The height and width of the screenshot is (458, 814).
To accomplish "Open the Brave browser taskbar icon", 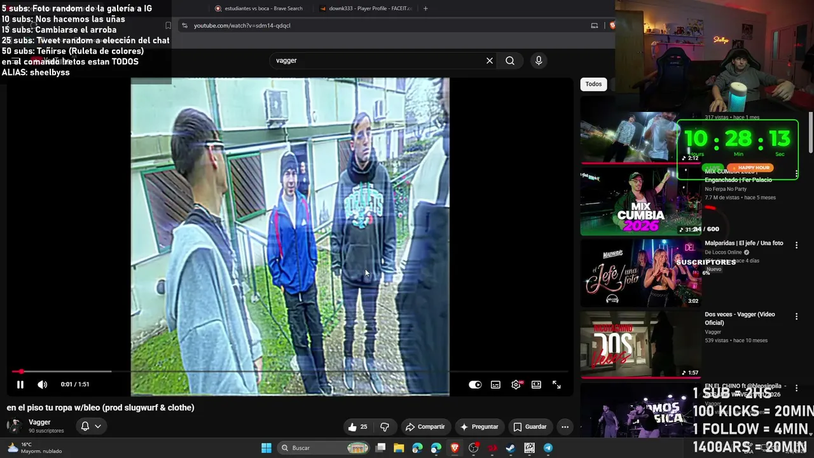I will click(455, 448).
